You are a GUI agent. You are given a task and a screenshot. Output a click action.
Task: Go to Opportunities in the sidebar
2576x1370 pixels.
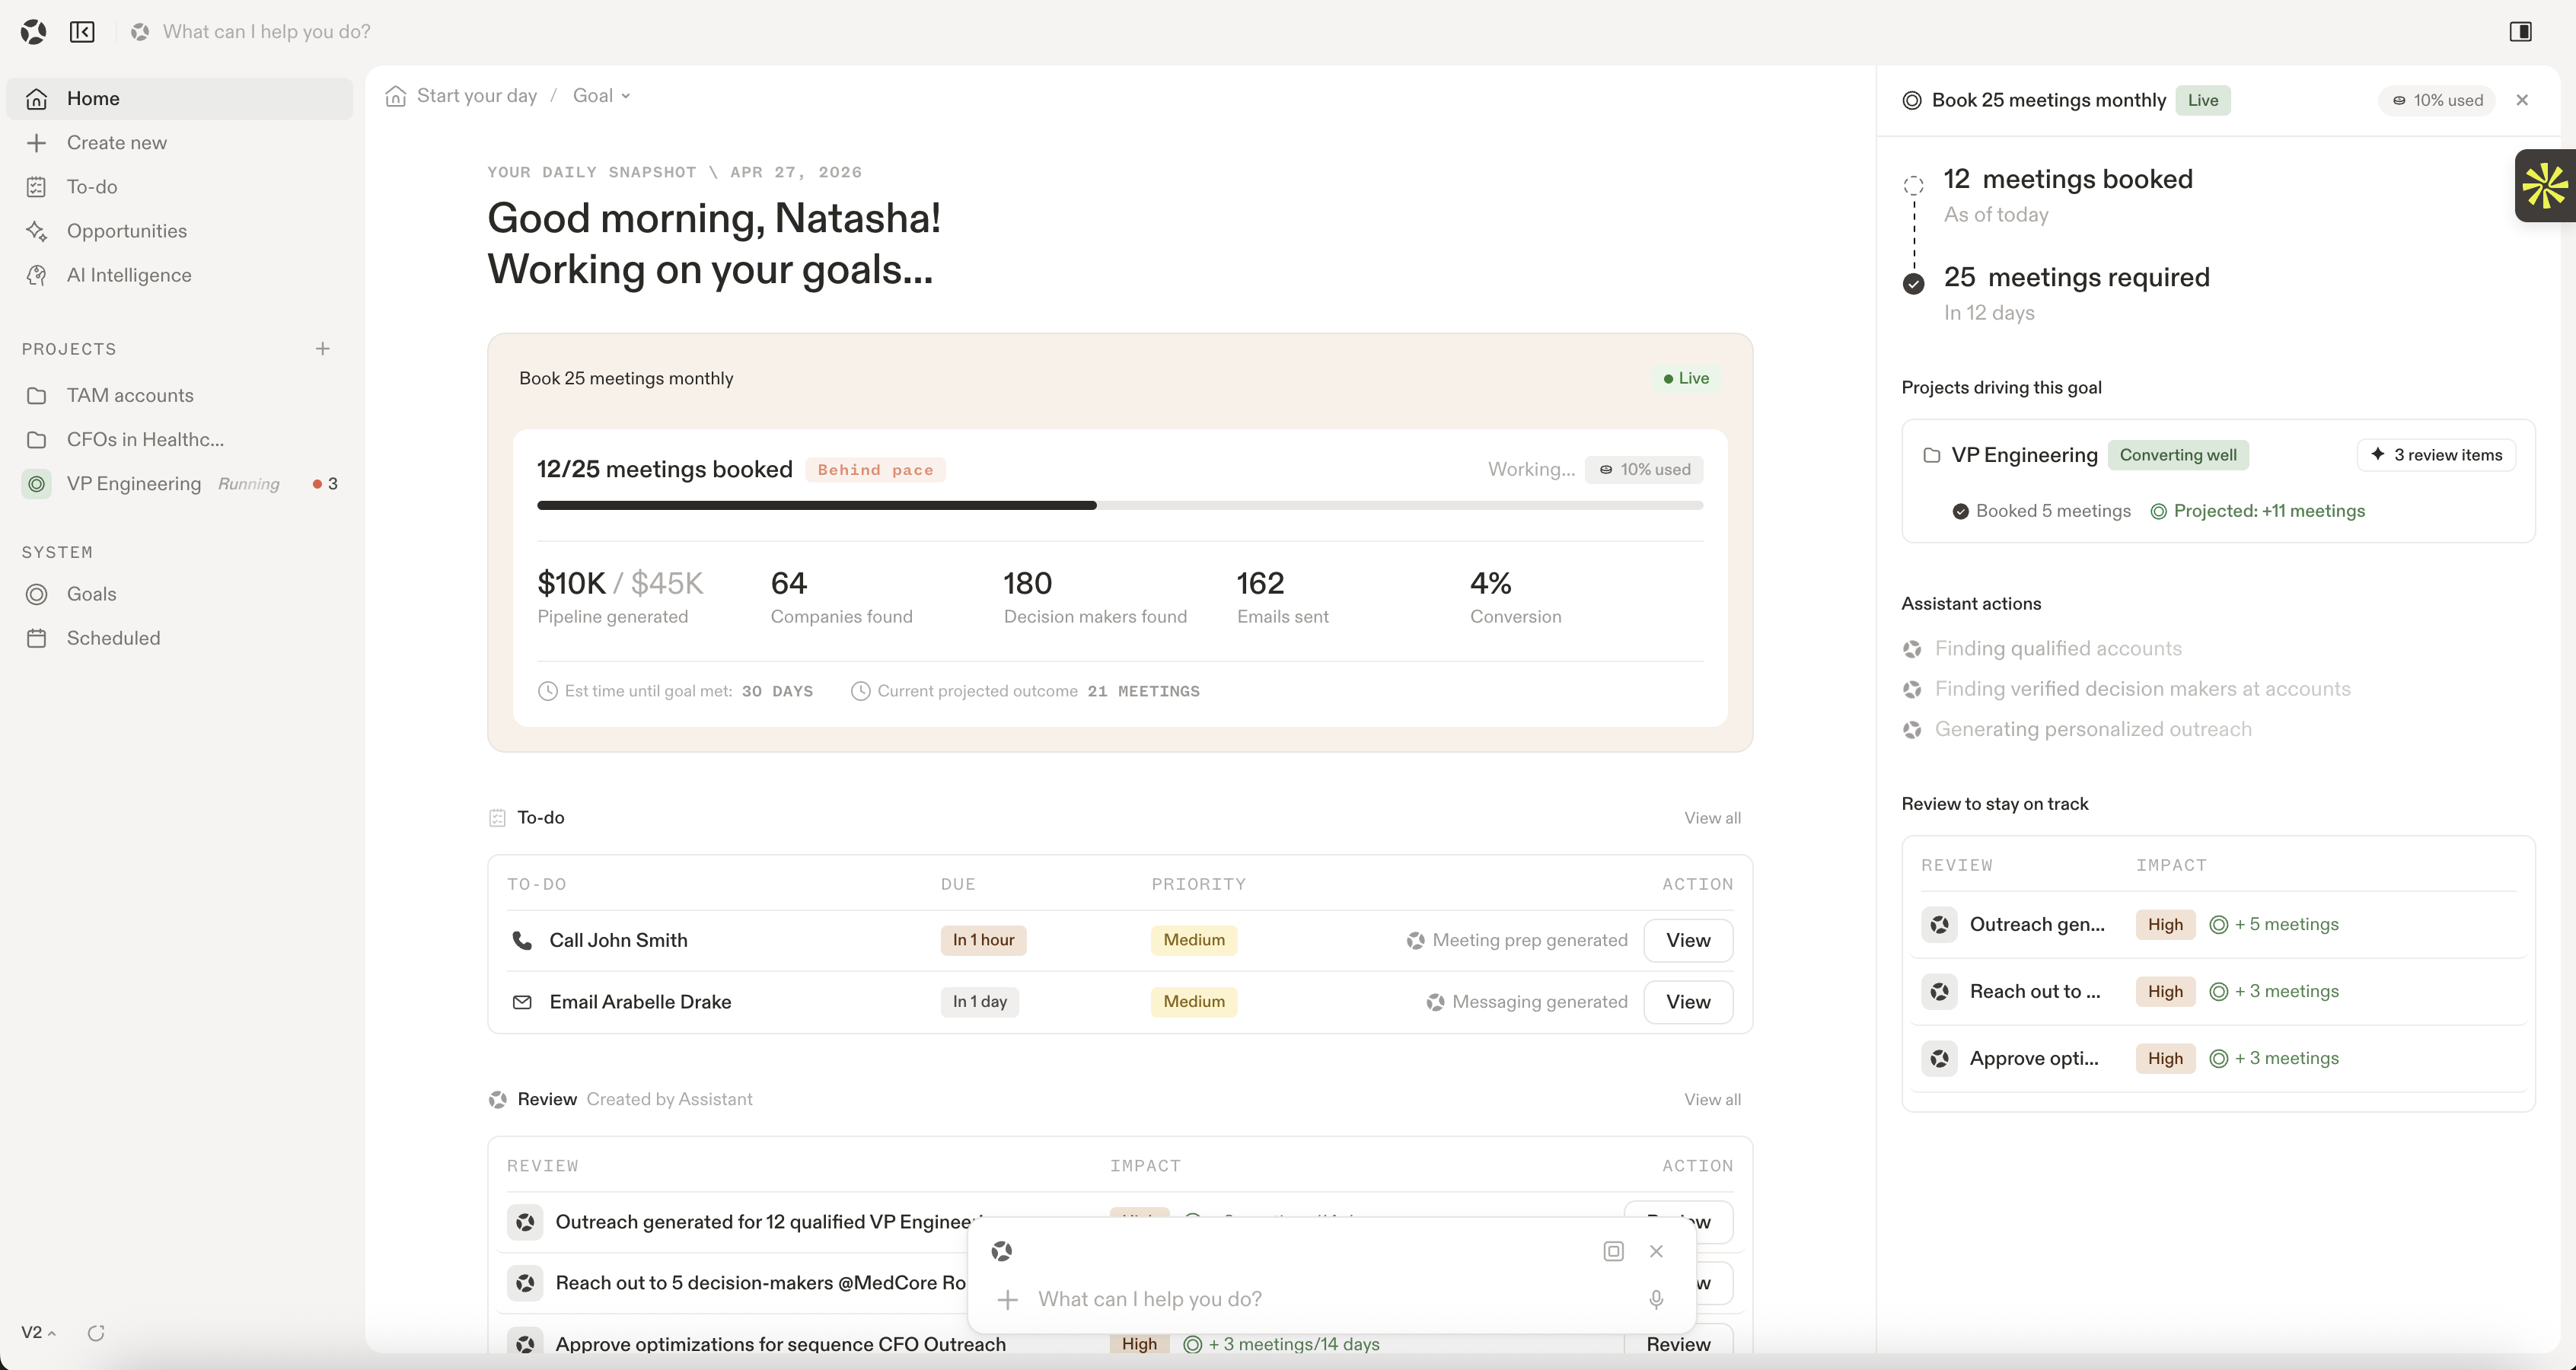(180, 230)
